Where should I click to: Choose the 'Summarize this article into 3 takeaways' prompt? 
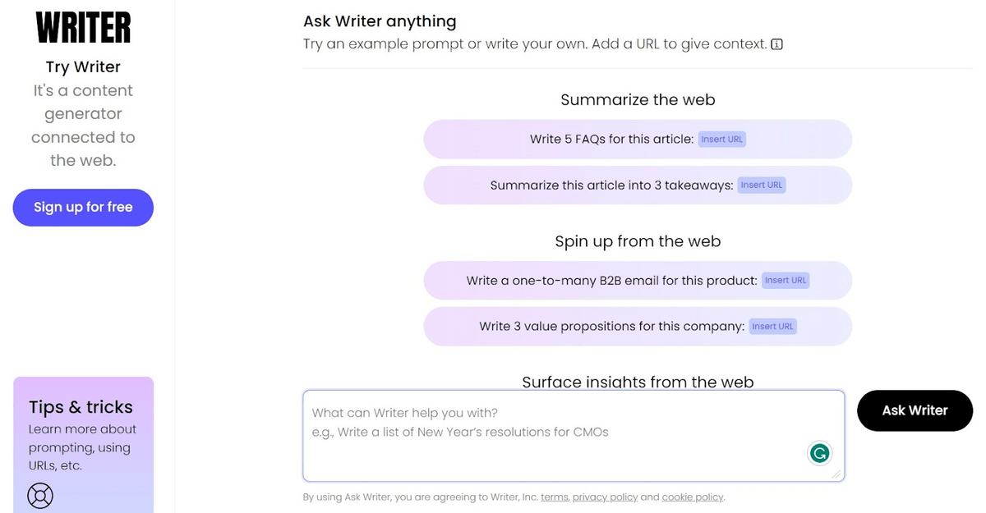[611, 186]
